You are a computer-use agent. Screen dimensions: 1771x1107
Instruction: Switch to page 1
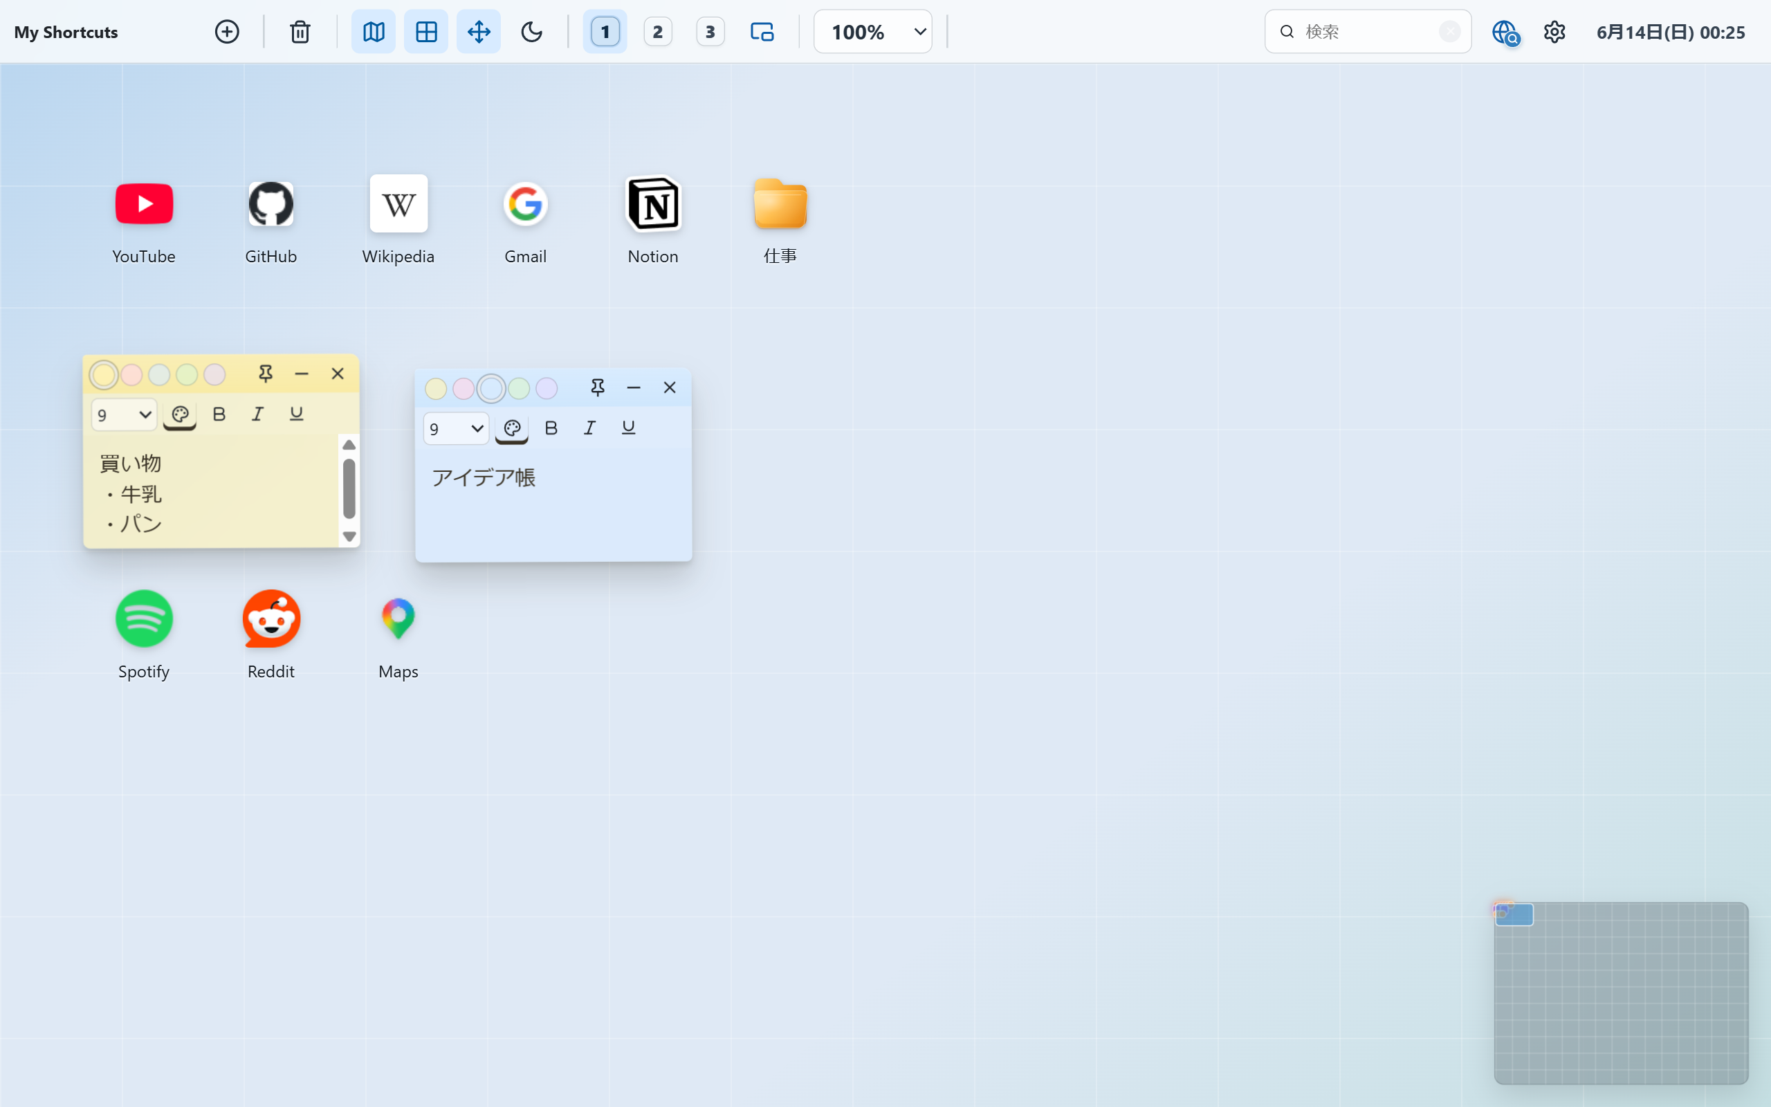tap(605, 32)
